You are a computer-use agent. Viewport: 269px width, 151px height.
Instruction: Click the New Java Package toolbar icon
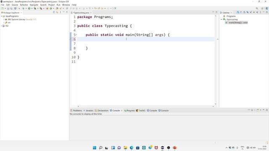click(x=47, y=8)
